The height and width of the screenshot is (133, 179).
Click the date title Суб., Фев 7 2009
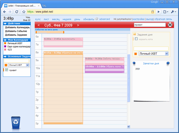(x=58, y=25)
